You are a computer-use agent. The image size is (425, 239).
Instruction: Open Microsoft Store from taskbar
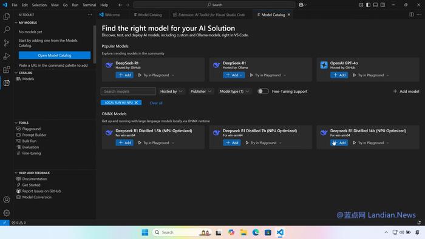click(268, 232)
